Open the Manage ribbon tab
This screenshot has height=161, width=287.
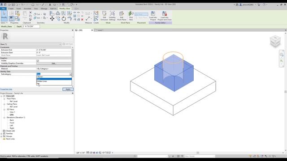pos(44,8)
